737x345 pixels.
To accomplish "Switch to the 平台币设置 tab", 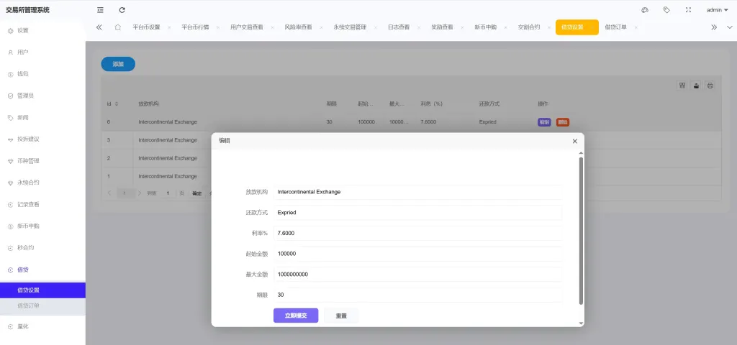I will (146, 27).
